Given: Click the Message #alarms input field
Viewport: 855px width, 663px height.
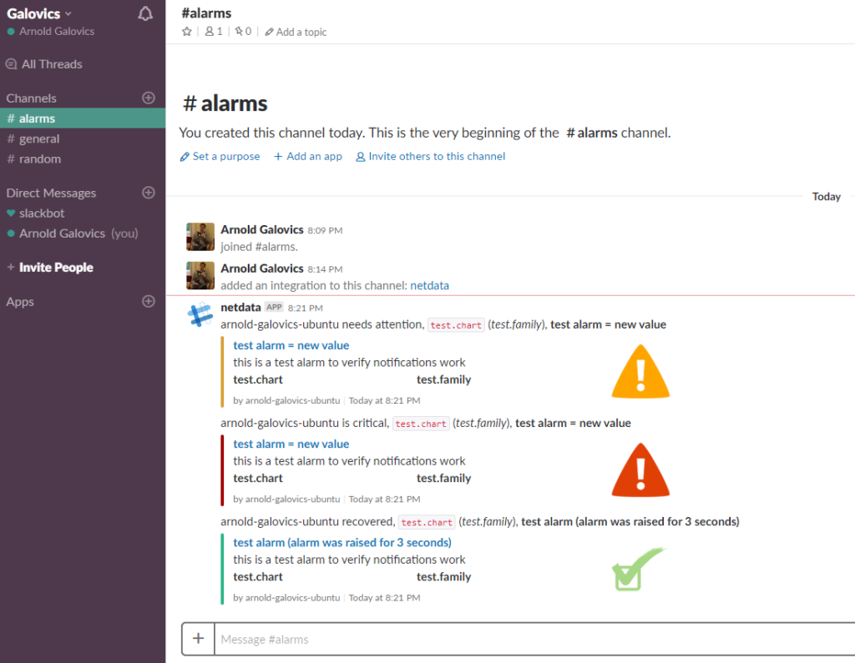Looking at the screenshot, I should 417,638.
